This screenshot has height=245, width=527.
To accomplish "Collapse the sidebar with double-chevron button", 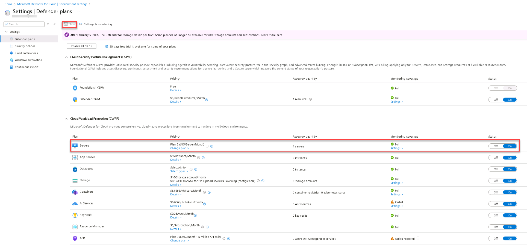I will click(x=55, y=24).
